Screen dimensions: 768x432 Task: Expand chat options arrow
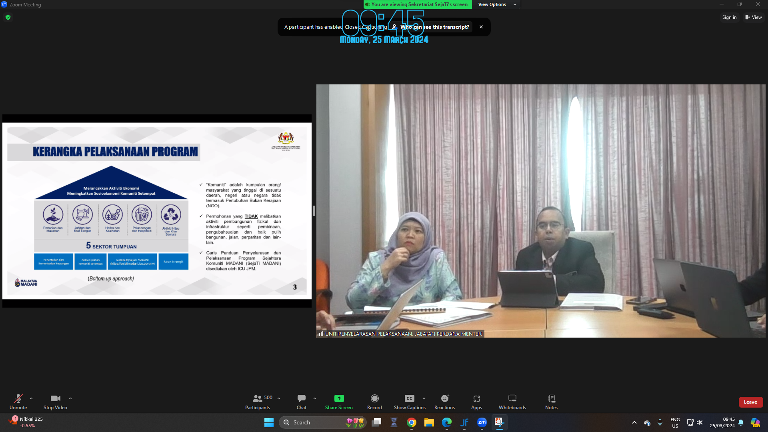point(315,398)
